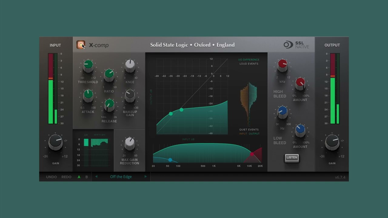The width and height of the screenshot is (388, 218).
Task: Click the Threshold knob
Action: 88,66
